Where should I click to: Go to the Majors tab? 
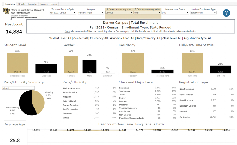click(44, 4)
